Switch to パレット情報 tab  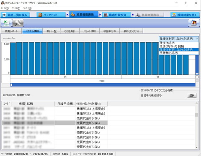[x=90, y=31]
